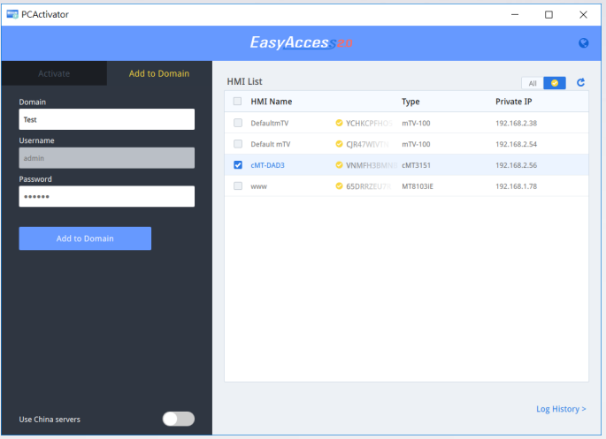Uncheck the cMT-DAD3 checkbox
Image resolution: width=606 pixels, height=439 pixels.
pos(238,165)
